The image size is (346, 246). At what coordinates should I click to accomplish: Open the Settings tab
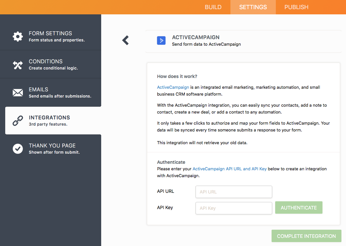tap(253, 7)
